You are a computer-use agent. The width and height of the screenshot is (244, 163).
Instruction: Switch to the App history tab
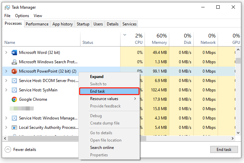62,24
